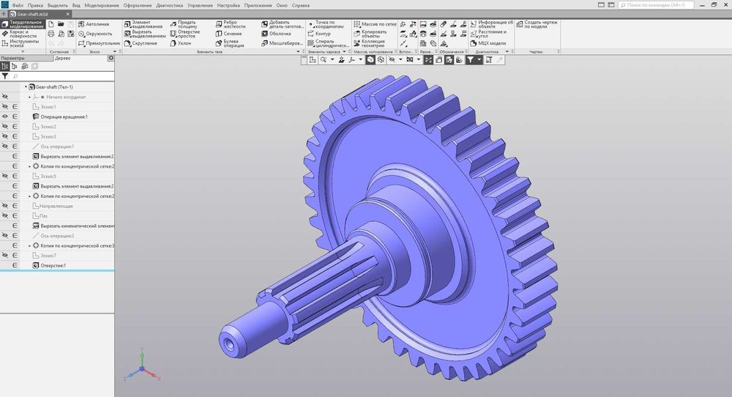Select Точка по координатам tool
The height and width of the screenshot is (397, 732).
coord(326,24)
